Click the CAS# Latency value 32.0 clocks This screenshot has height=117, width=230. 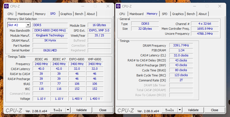[181, 55]
